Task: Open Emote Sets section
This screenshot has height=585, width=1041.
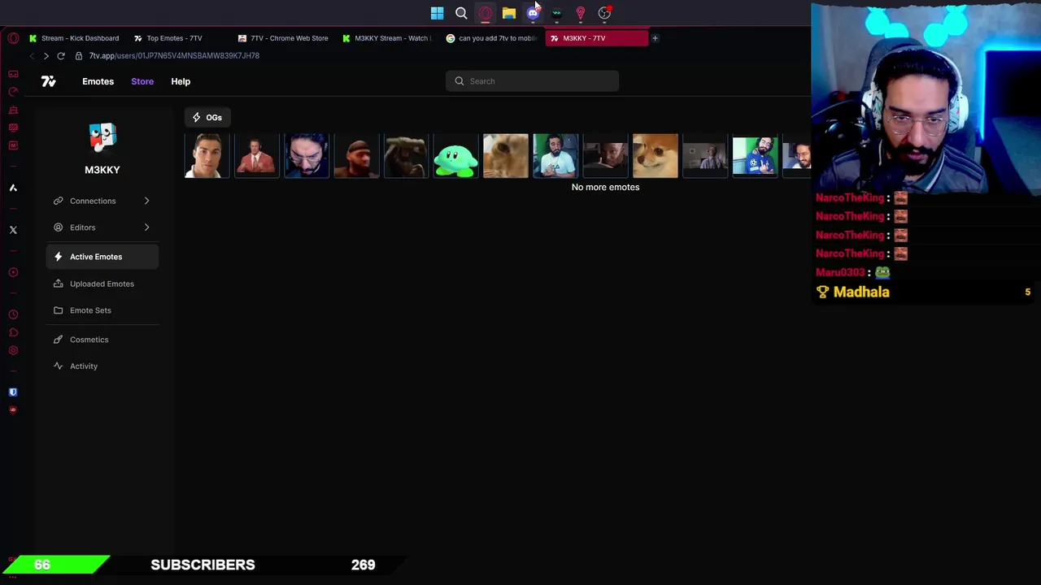Action: (x=102, y=310)
